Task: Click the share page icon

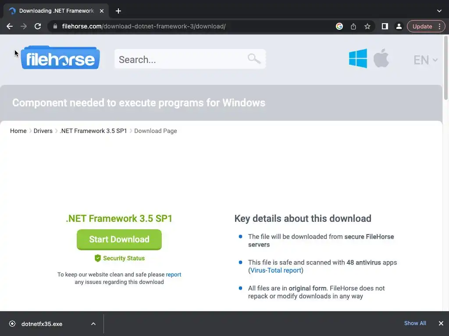Action: coord(353,26)
